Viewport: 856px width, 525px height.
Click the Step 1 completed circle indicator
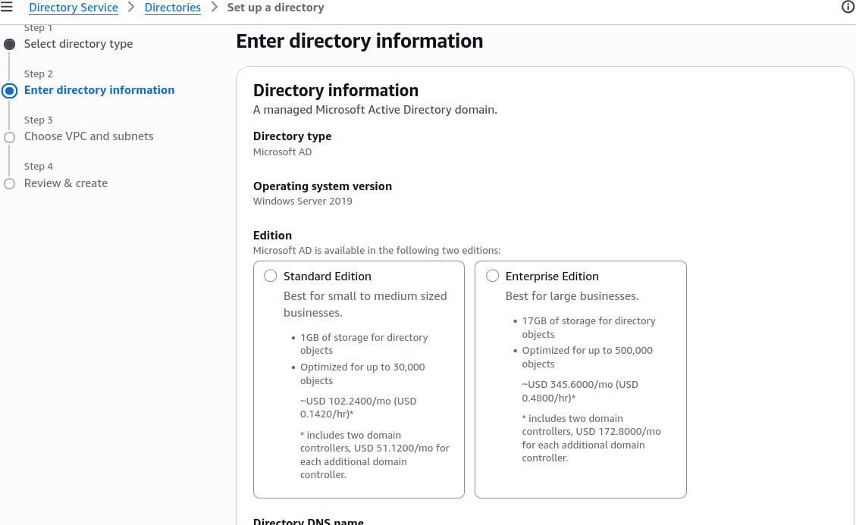click(x=9, y=44)
